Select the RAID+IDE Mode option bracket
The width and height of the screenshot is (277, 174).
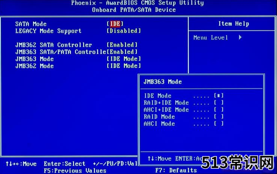click(x=219, y=103)
